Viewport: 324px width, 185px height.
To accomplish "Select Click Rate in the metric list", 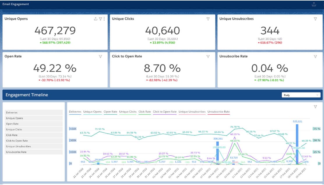I will [34, 135].
